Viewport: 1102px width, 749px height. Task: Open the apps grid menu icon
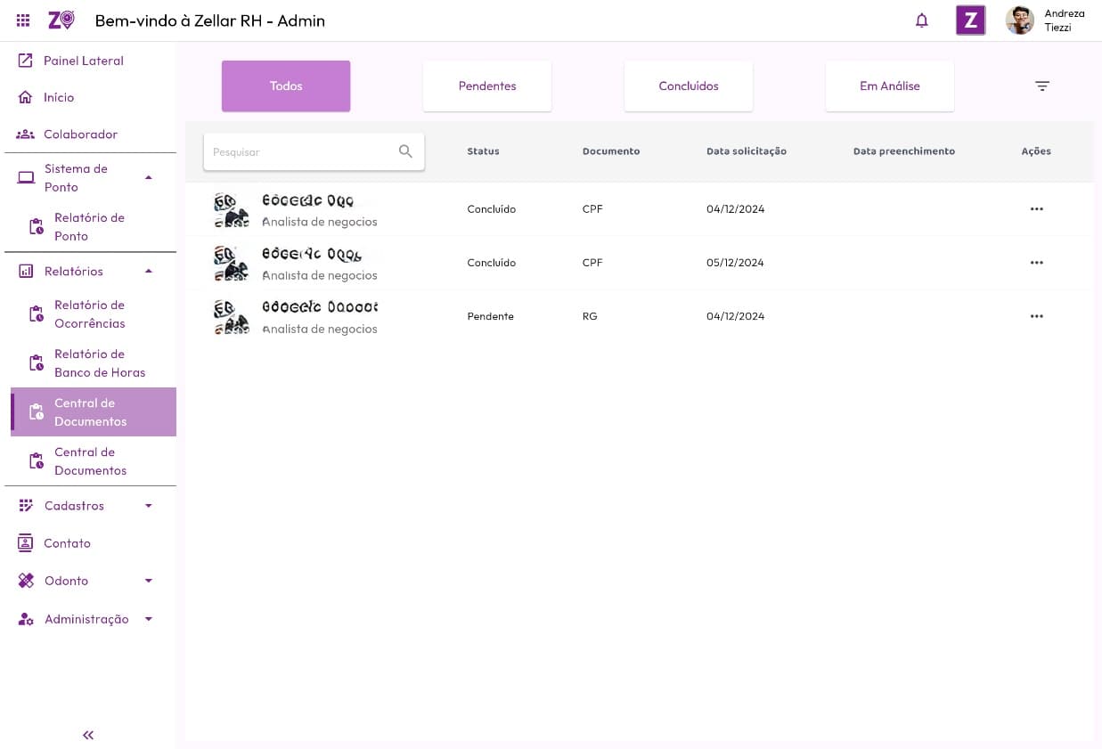pyautogui.click(x=23, y=20)
